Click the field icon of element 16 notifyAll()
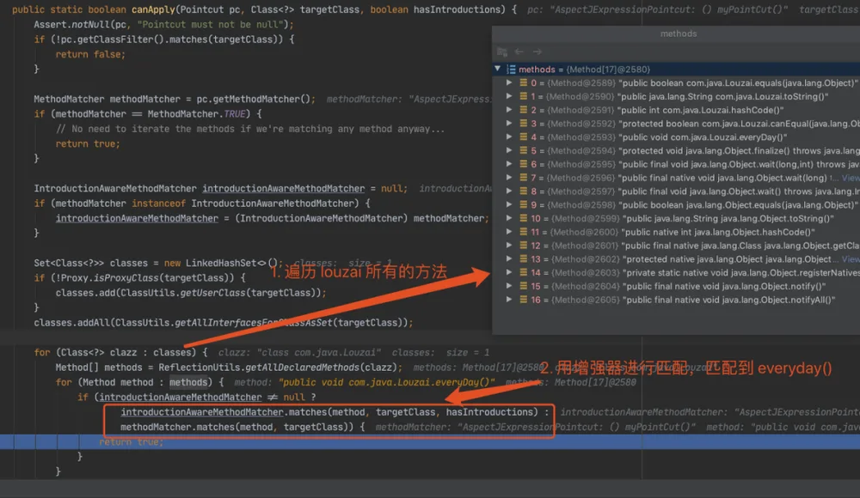 (523, 300)
